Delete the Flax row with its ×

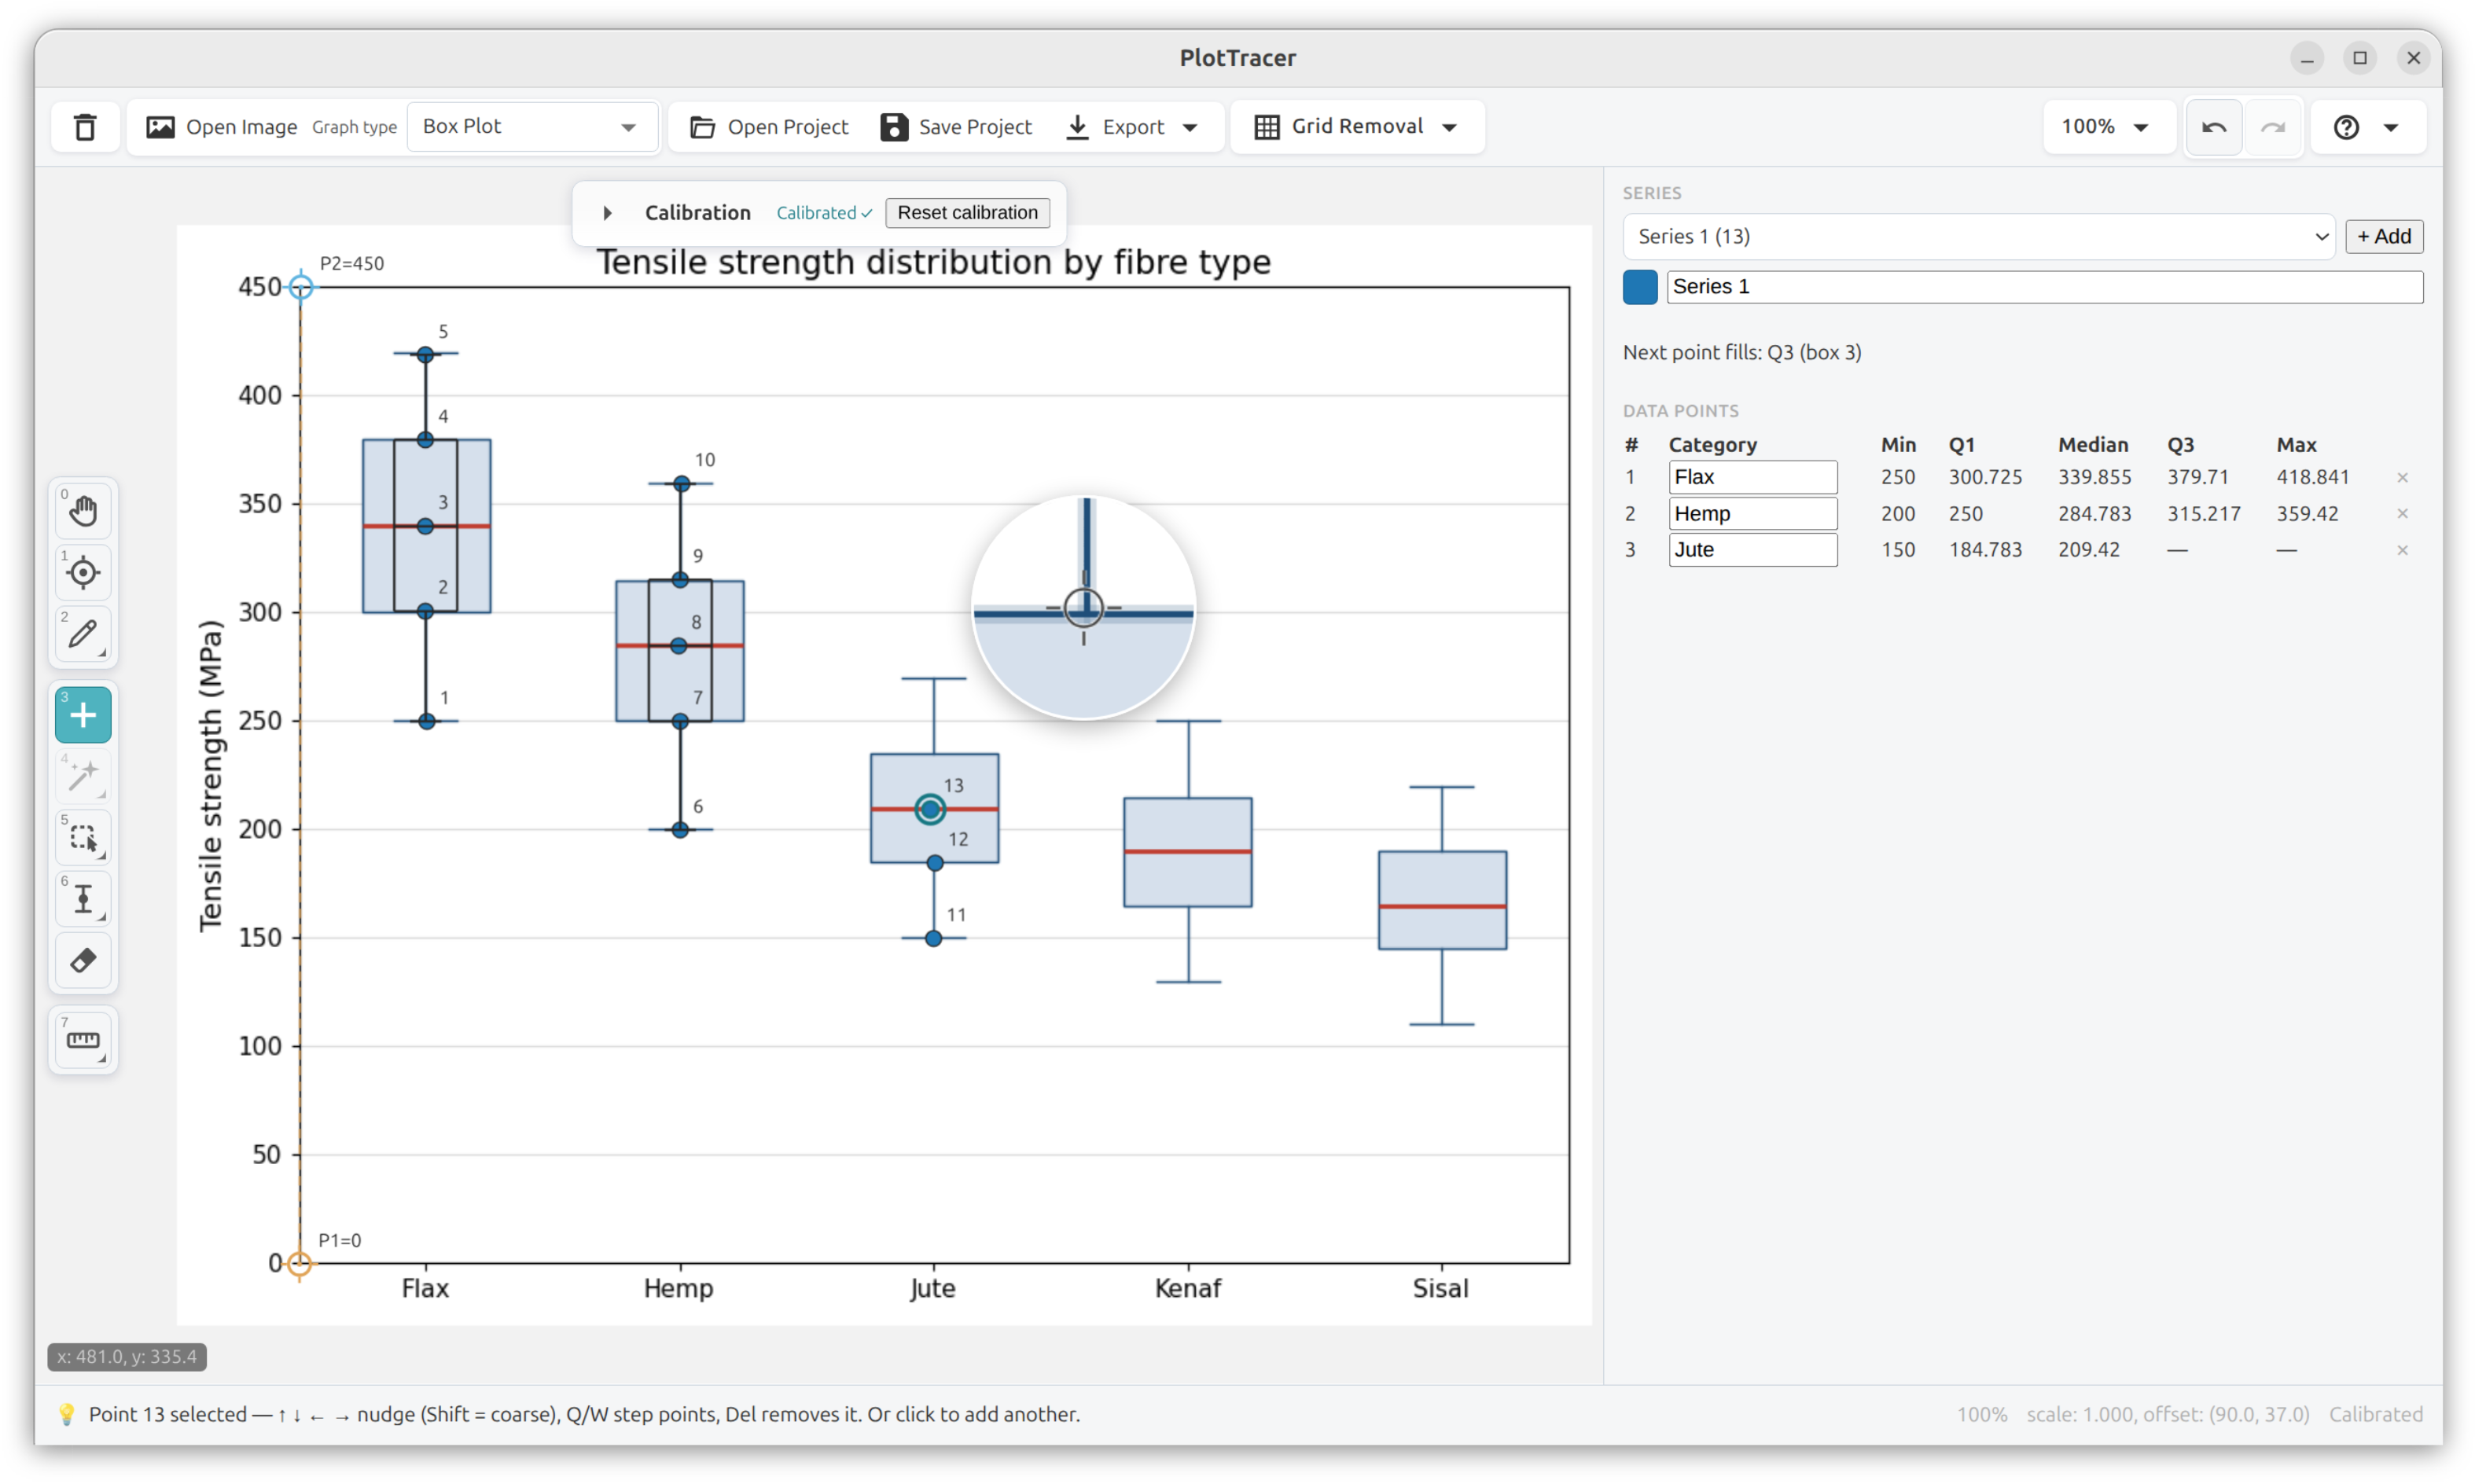[2402, 478]
